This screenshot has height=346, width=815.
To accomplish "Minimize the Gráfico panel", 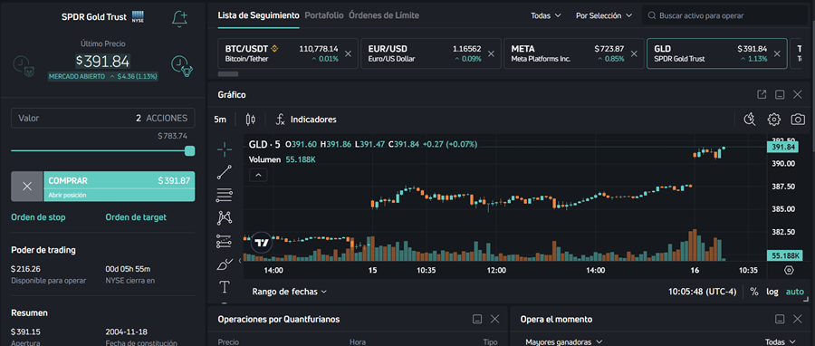I will point(780,94).
